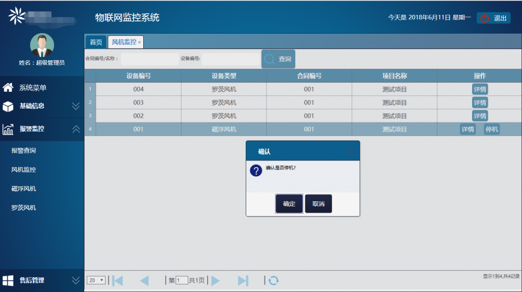The width and height of the screenshot is (522, 292).
Task: Close the 风机监控 tab
Action: coord(140,42)
